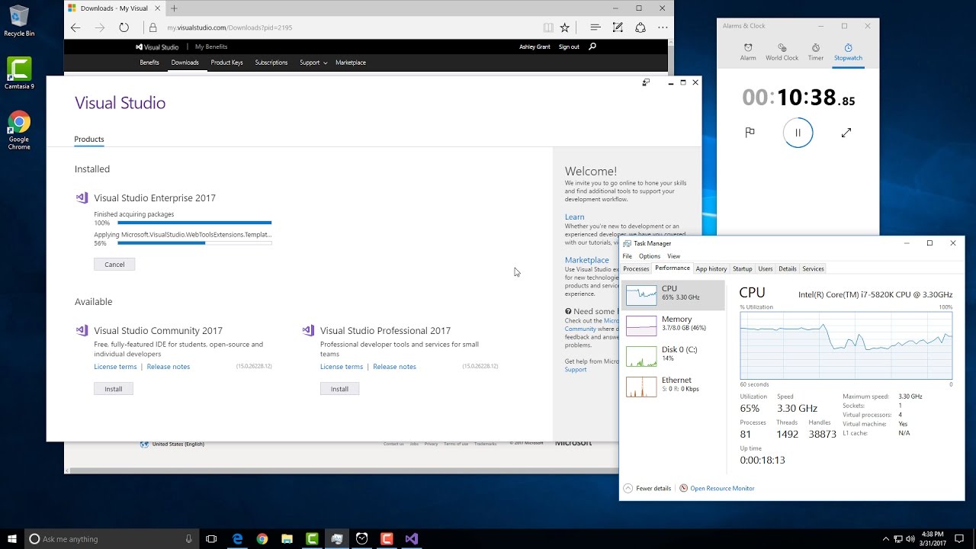Open the Edge Hub icon
This screenshot has height=549, width=976.
596,27
